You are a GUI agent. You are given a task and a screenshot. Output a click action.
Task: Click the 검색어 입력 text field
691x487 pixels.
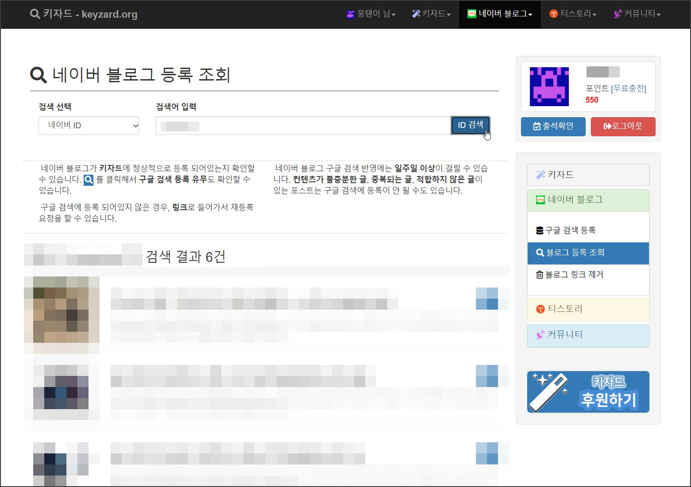pos(303,126)
